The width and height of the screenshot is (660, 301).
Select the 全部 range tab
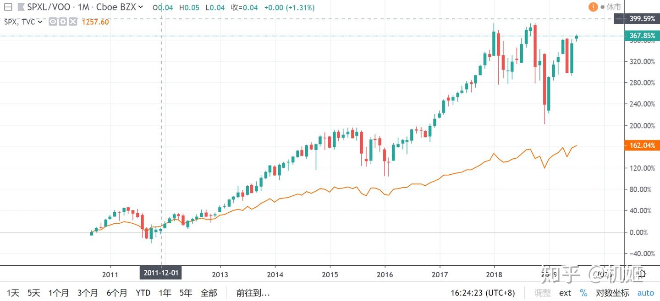click(209, 292)
